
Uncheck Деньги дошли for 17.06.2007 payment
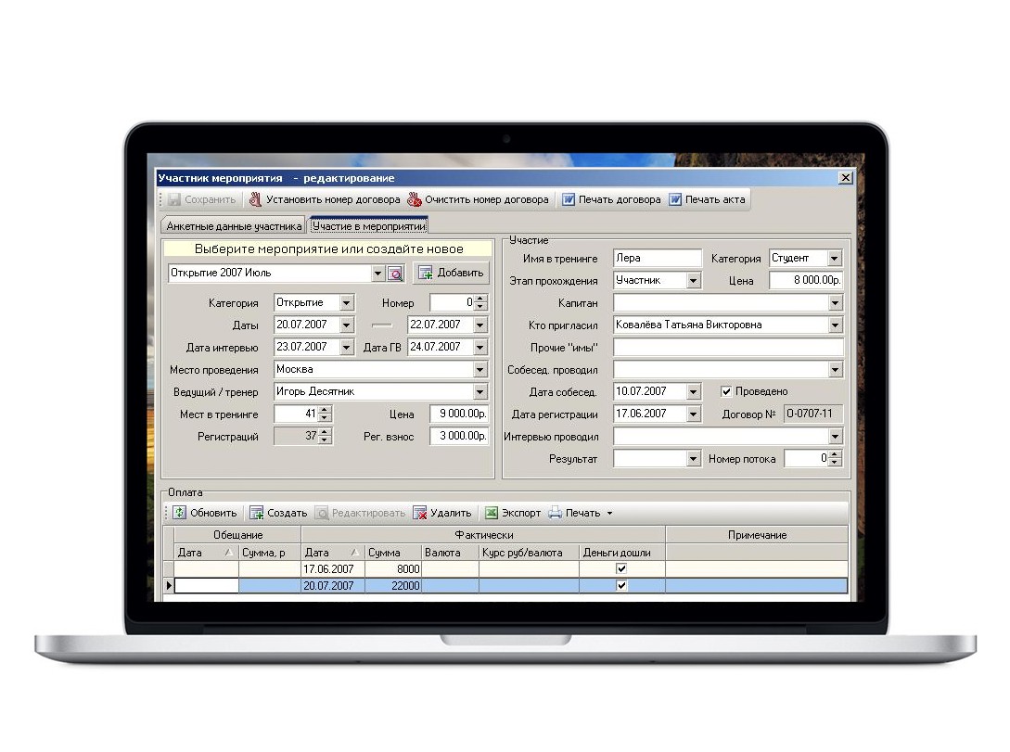(621, 568)
